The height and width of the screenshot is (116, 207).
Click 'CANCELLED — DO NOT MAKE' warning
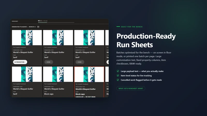[x=85, y=97]
